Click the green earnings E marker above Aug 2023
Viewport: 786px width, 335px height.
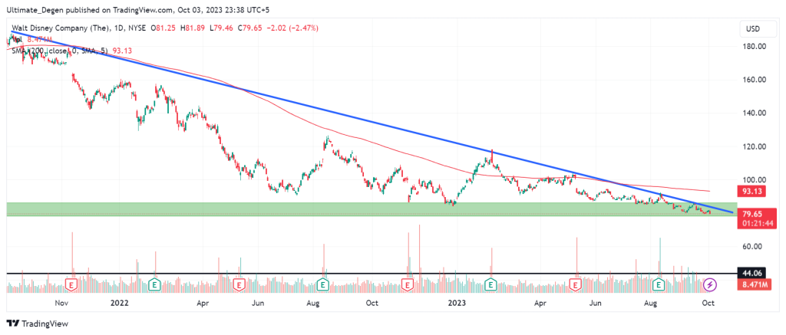point(659,285)
